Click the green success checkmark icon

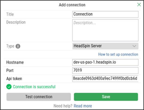coord(9,87)
